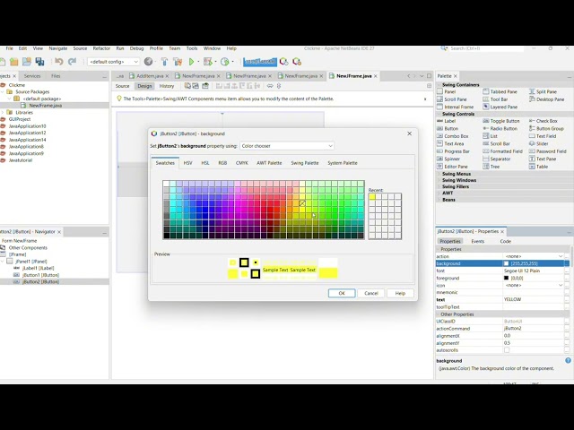The width and height of the screenshot is (574, 430).
Task: Click the globe browser icon in toolbar
Action: pos(148,62)
